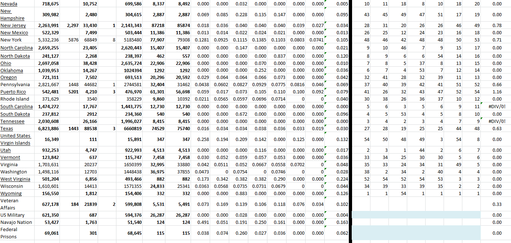Select the Federal Prisons cell
Viewport: 511px width, 243px height.
pos(9,233)
